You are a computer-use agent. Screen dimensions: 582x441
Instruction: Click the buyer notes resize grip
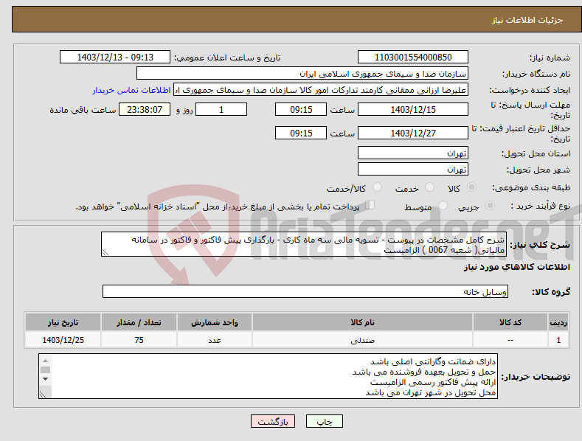pos(43,395)
